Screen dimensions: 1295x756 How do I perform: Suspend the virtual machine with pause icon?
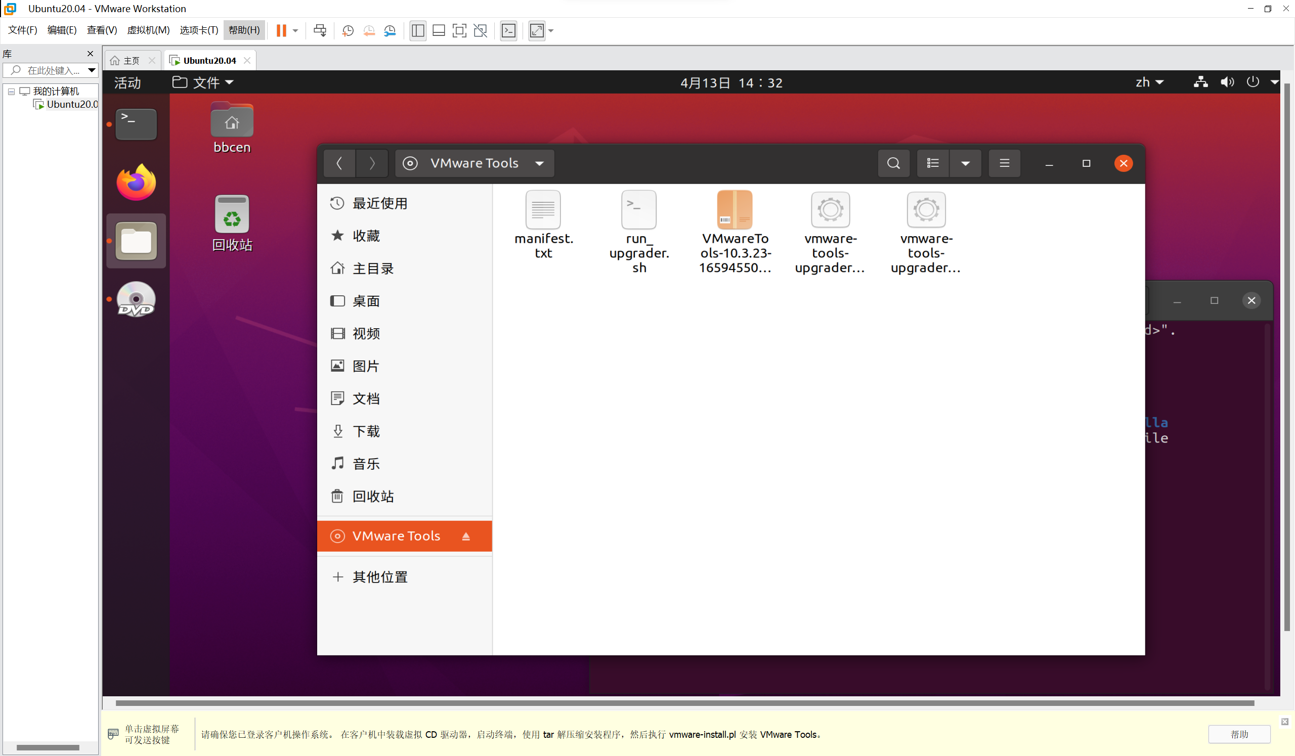point(282,30)
